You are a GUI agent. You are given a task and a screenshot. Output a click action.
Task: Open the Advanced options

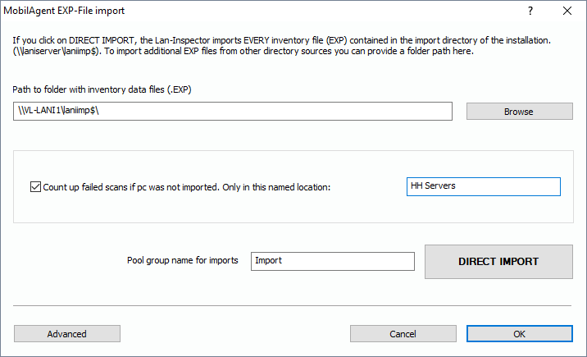click(67, 334)
